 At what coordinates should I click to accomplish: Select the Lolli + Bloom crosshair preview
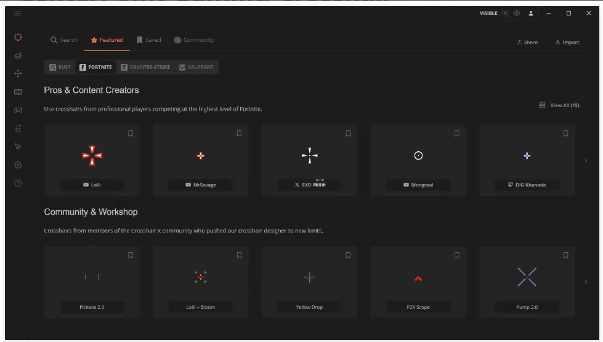click(201, 277)
